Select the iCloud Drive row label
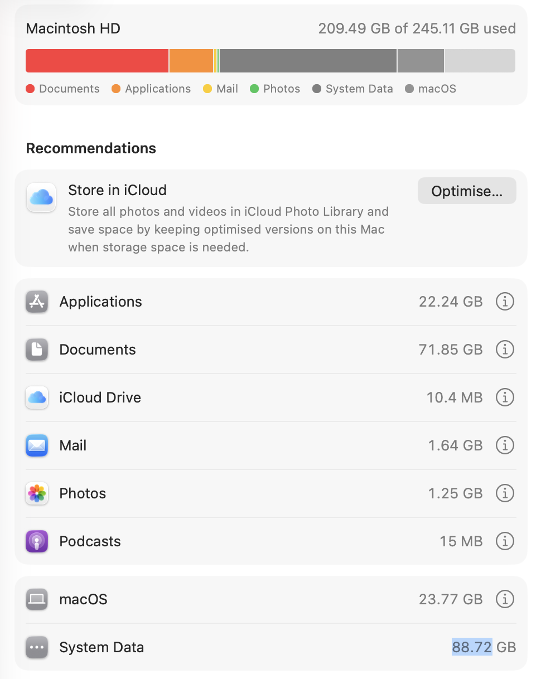The height and width of the screenshot is (679, 541). pos(100,397)
